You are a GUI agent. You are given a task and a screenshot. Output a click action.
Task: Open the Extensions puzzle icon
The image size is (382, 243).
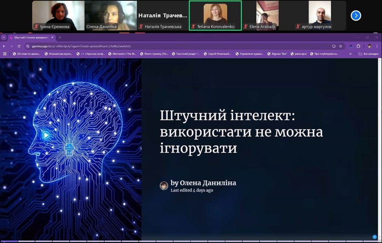pyautogui.click(x=358, y=46)
